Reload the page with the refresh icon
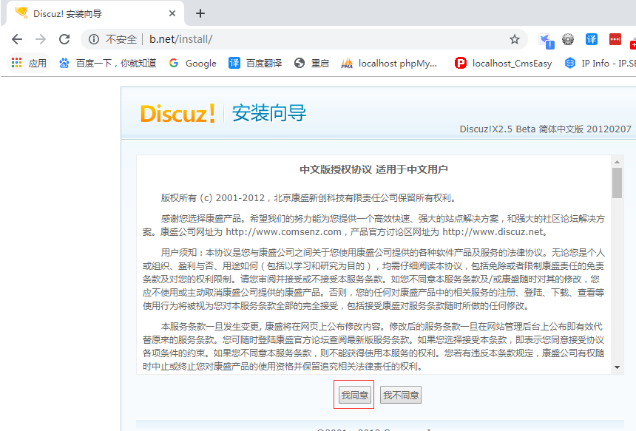This screenshot has width=636, height=431. (x=64, y=39)
